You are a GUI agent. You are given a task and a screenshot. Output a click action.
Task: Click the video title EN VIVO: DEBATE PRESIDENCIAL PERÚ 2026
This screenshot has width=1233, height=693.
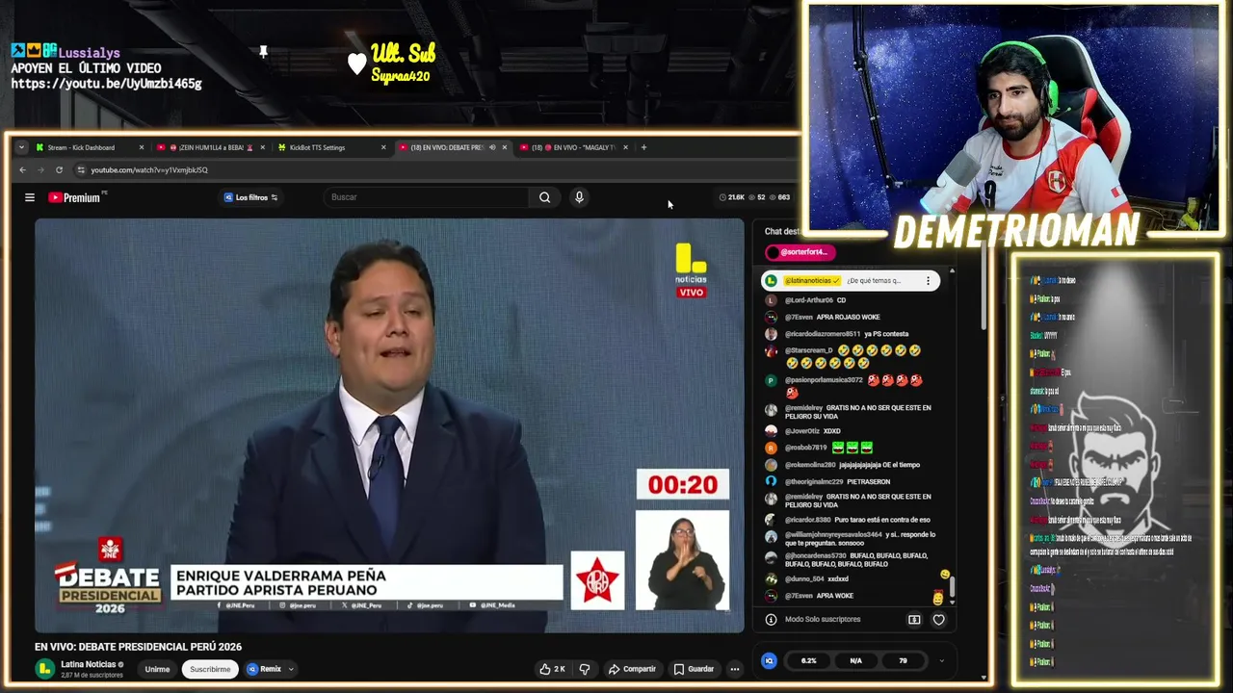[138, 647]
